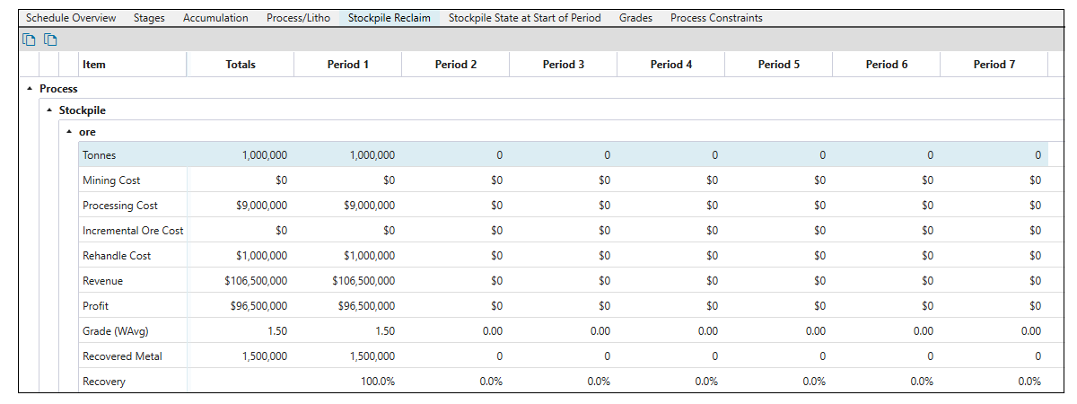Click the Period 1 column header

click(x=348, y=64)
